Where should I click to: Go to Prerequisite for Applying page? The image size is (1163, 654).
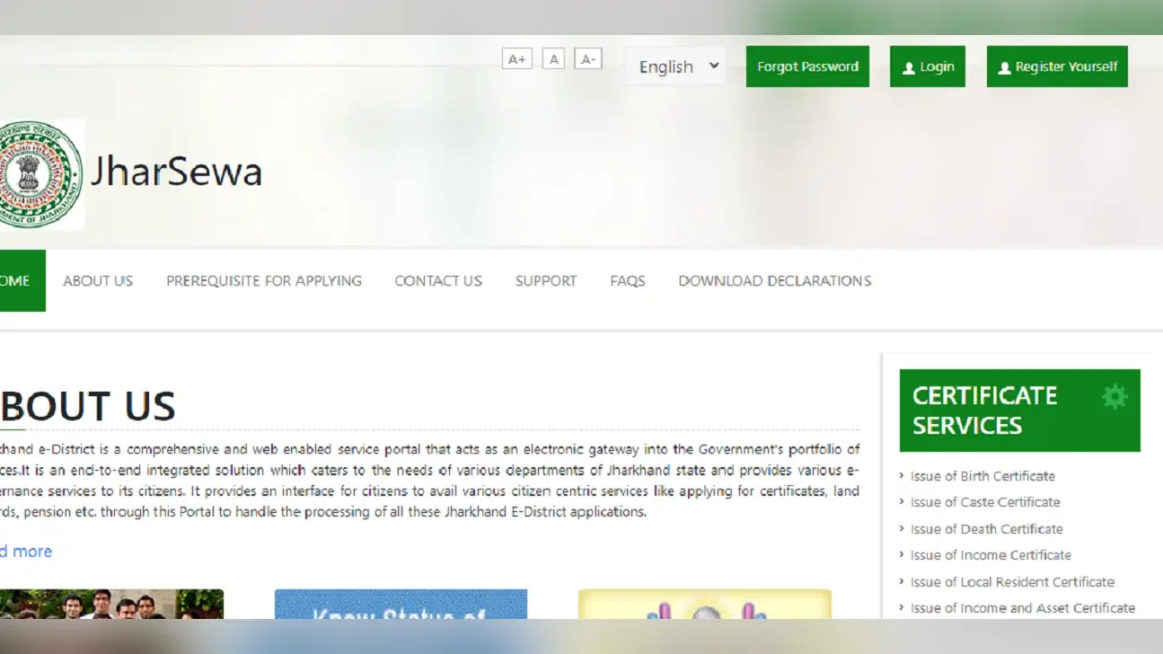(264, 281)
